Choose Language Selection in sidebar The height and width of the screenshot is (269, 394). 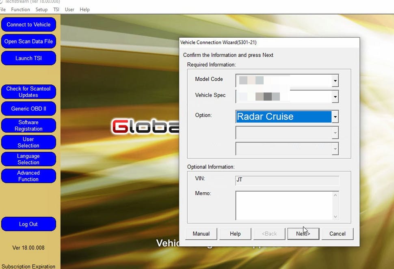click(x=28, y=159)
